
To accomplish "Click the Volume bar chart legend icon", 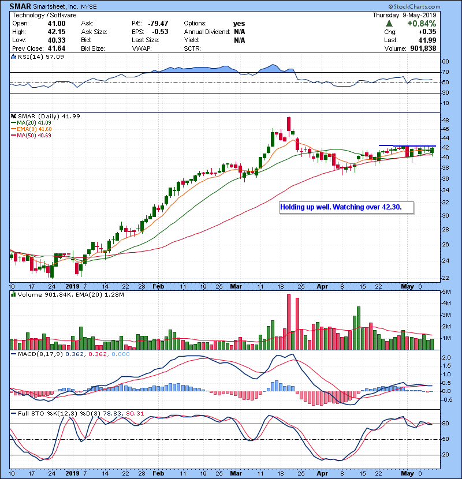I will [13, 294].
